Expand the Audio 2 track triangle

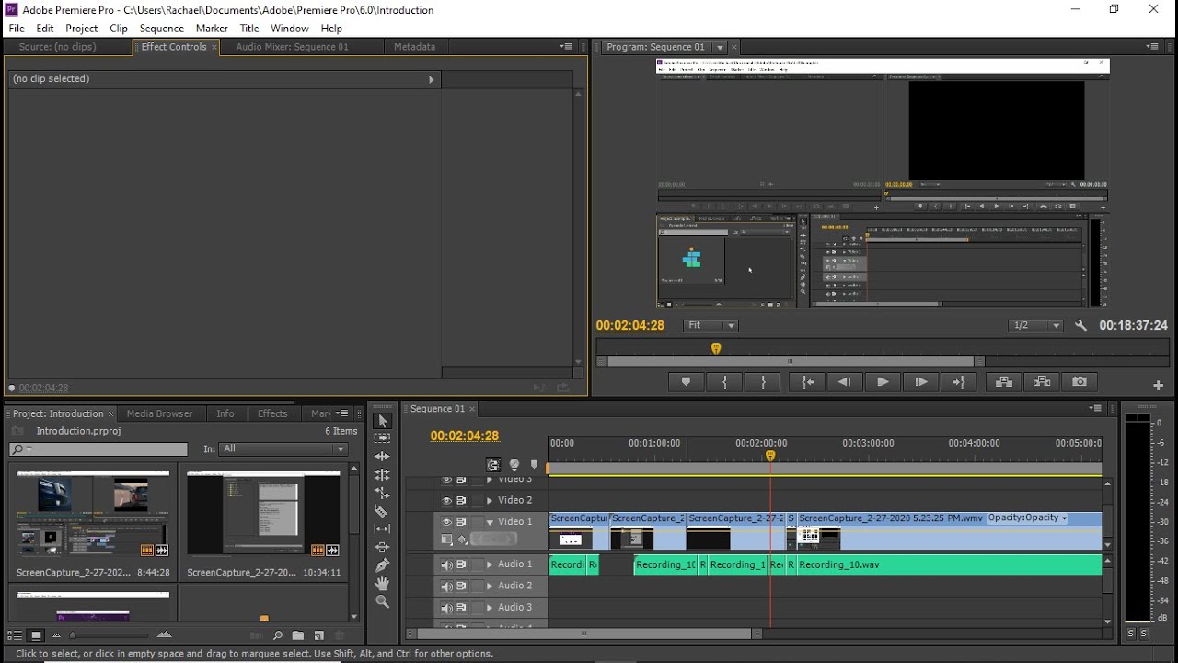[490, 586]
